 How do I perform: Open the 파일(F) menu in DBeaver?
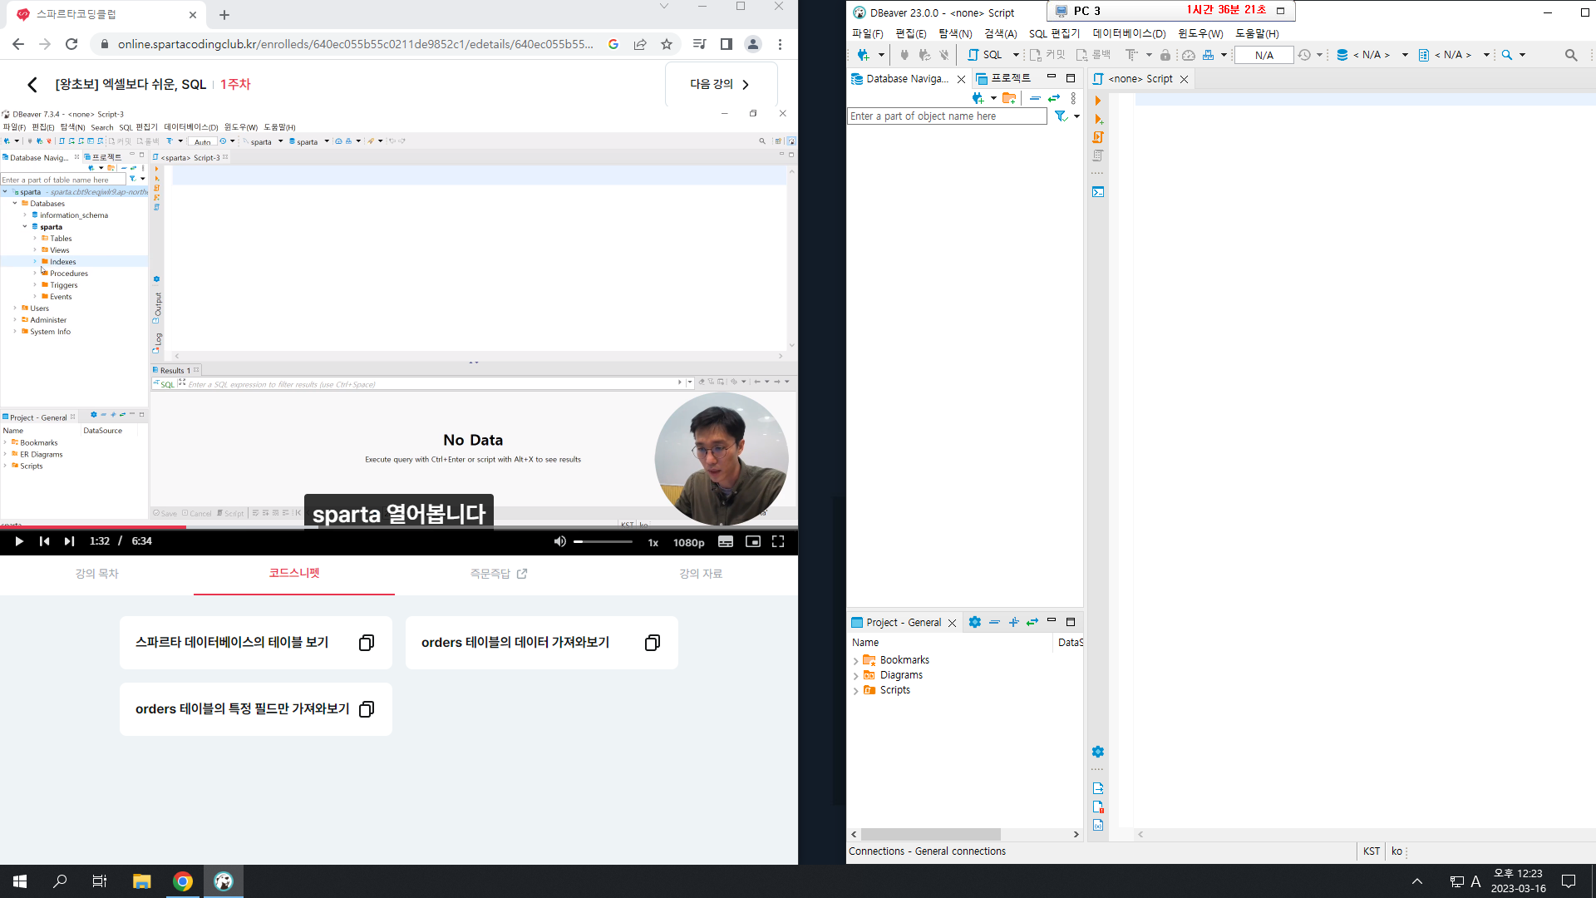pos(867,34)
